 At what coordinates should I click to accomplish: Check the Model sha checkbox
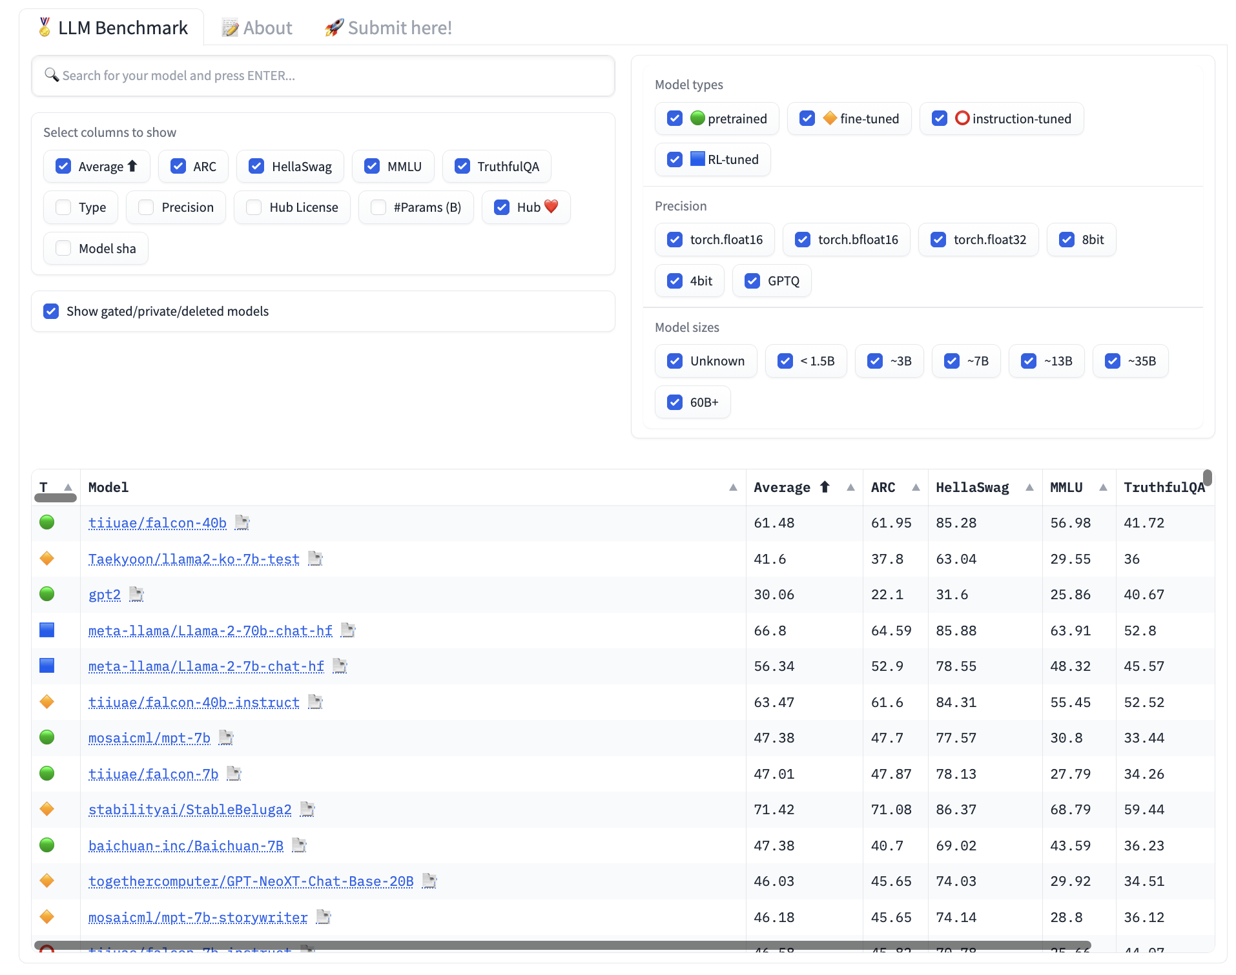(63, 249)
